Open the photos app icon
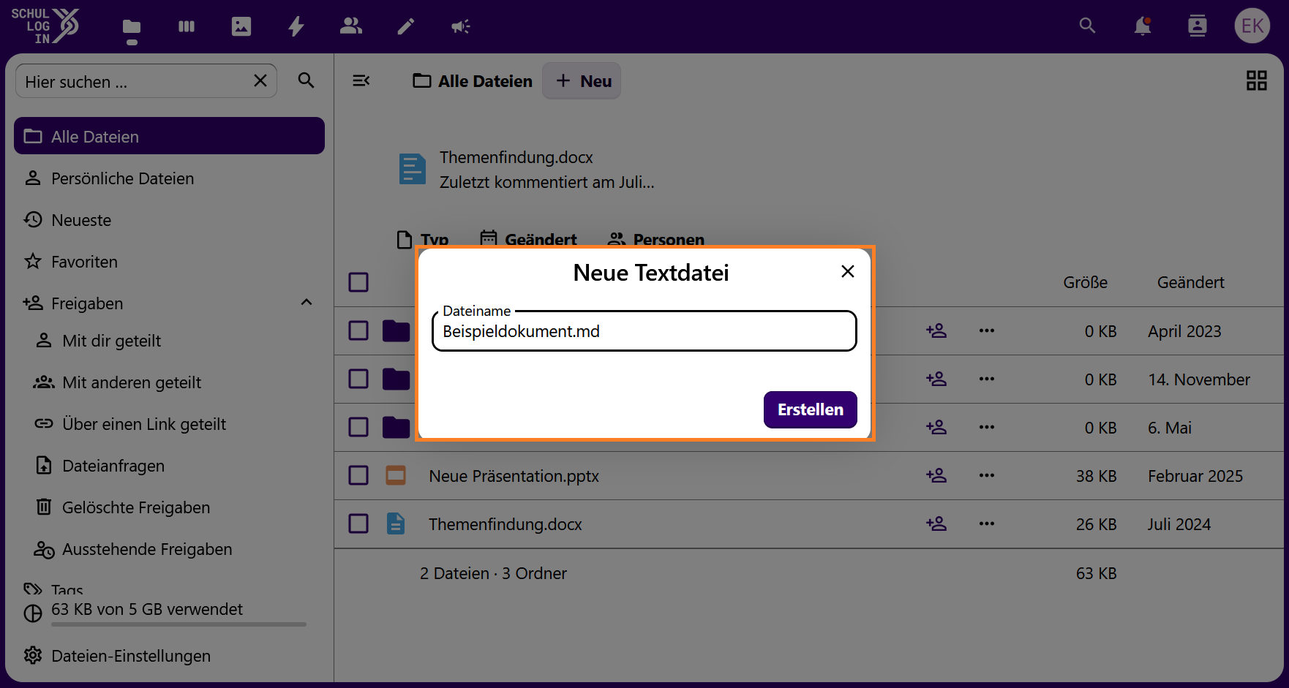Viewport: 1289px width, 688px height. pyautogui.click(x=241, y=26)
